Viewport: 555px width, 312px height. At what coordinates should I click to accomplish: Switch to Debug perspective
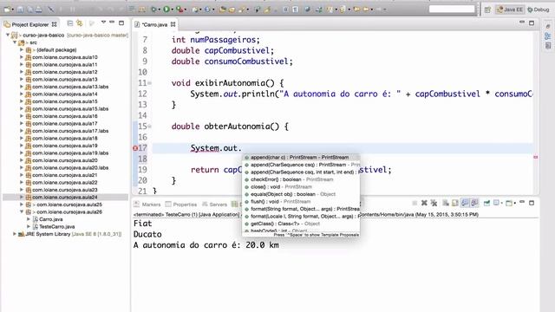538,10
